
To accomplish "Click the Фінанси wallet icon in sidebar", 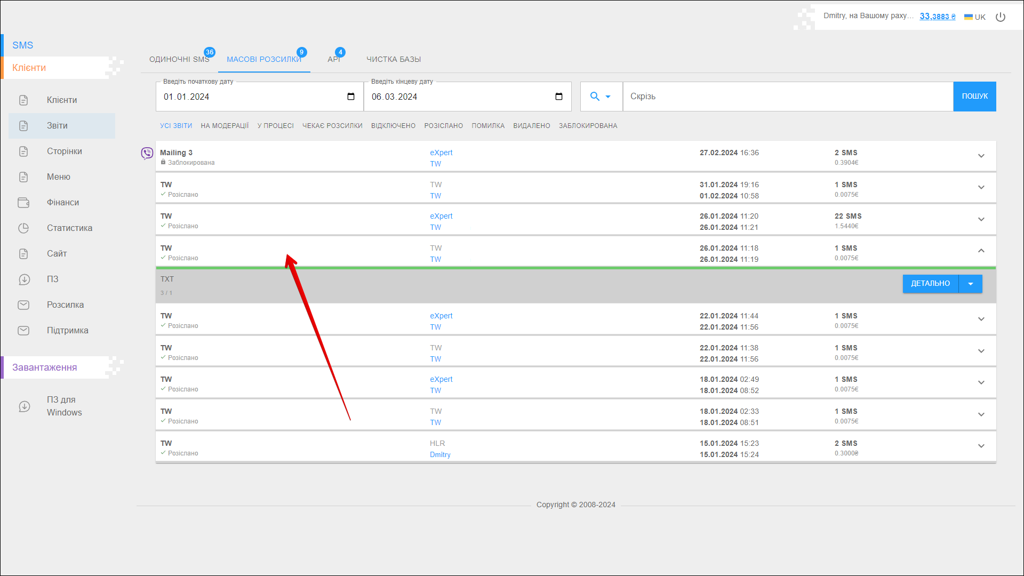I will [23, 203].
